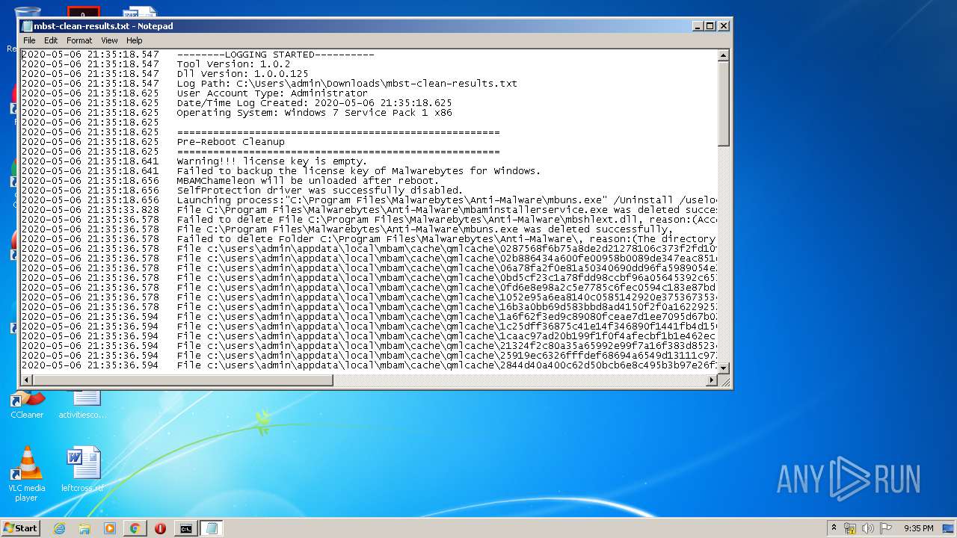The image size is (957, 538).
Task: Open the Edit menu in Notepad
Action: click(51, 40)
